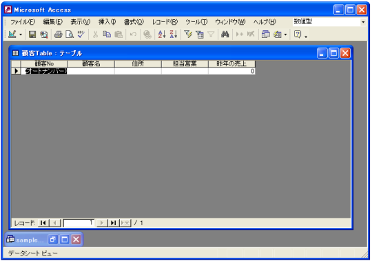Open the ヘルプ(H) menu

(265, 22)
